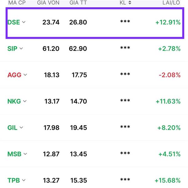The image size is (188, 188).
Task: Open the NKG stock ticker
Action: [14, 102]
